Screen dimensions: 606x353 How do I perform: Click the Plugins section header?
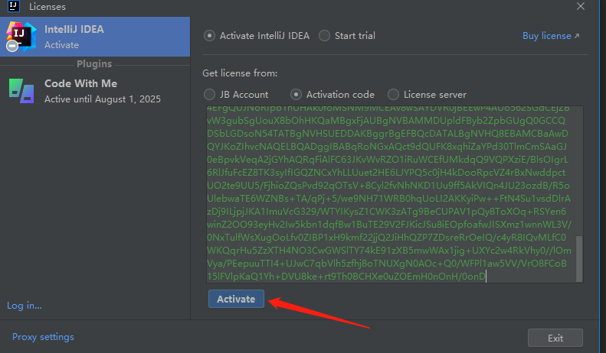coord(94,64)
